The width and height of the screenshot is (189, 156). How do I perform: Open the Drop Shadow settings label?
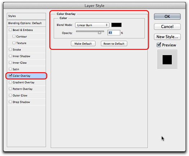(21, 102)
